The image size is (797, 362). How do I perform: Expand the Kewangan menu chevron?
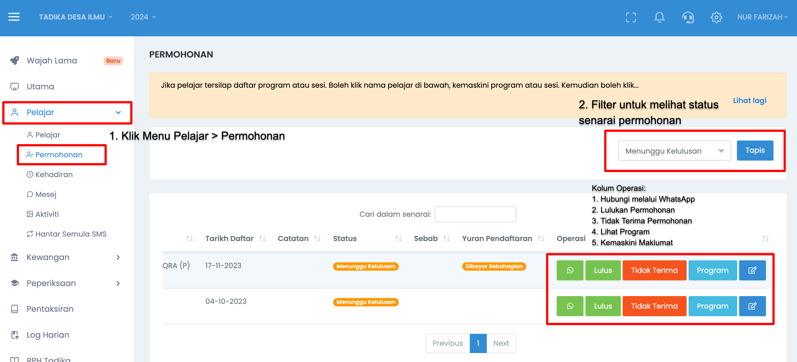pos(118,257)
